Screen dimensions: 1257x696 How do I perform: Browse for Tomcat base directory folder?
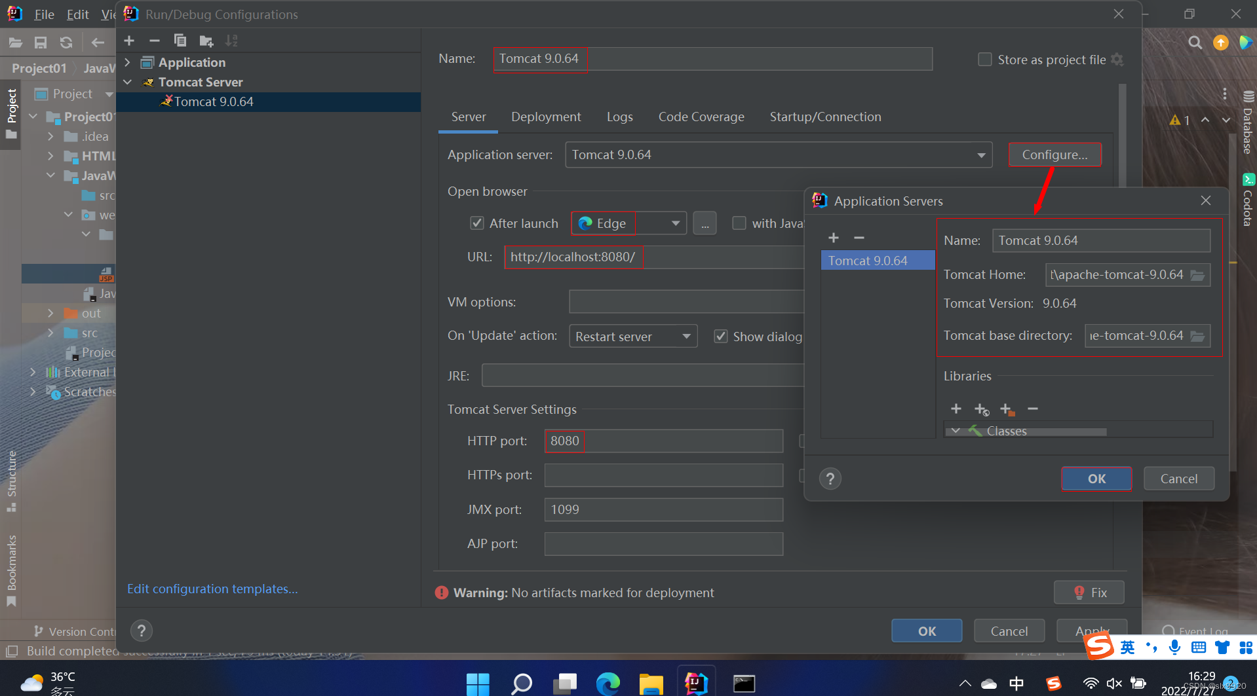click(x=1197, y=336)
